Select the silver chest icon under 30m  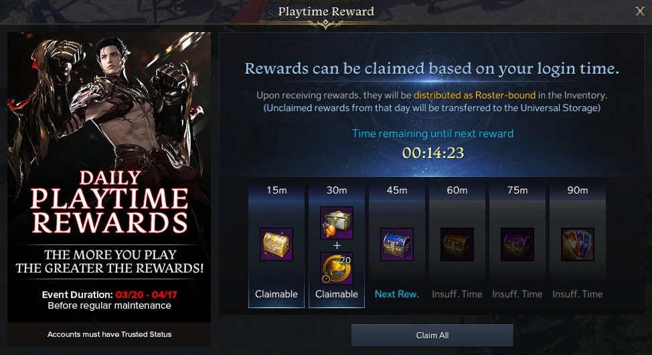337,222
